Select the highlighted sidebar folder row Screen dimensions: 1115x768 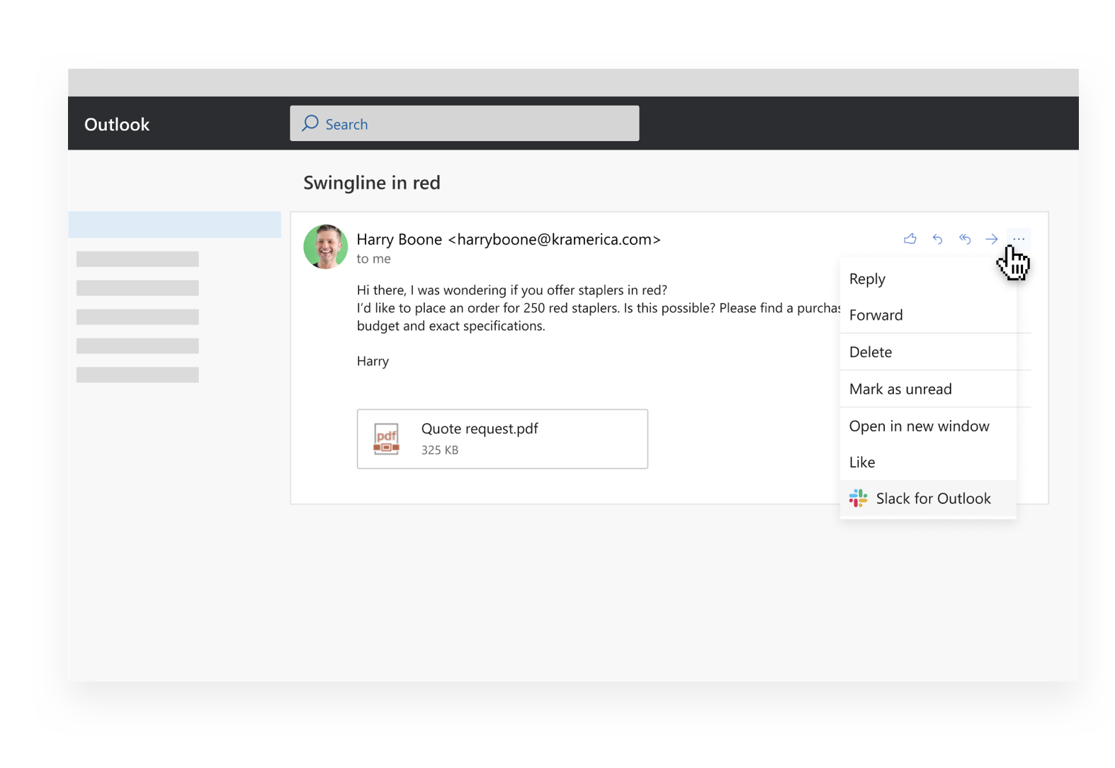point(174,225)
